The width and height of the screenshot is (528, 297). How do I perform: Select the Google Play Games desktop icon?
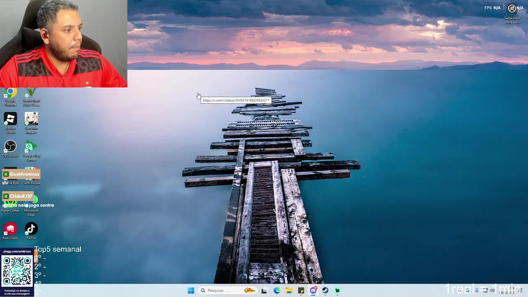tap(31, 151)
